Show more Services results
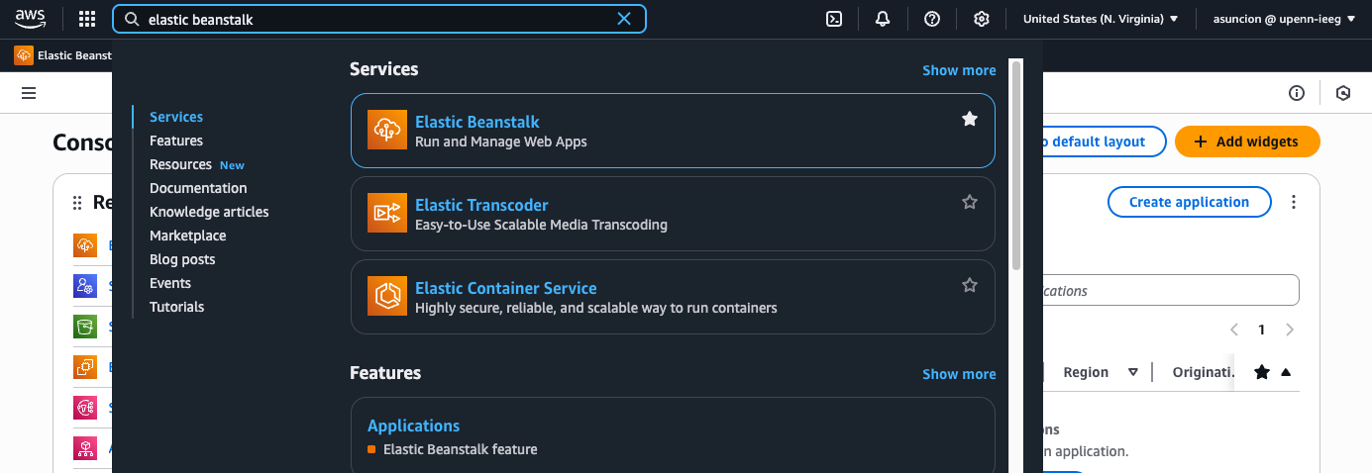This screenshot has height=473, width=1372. click(x=959, y=70)
